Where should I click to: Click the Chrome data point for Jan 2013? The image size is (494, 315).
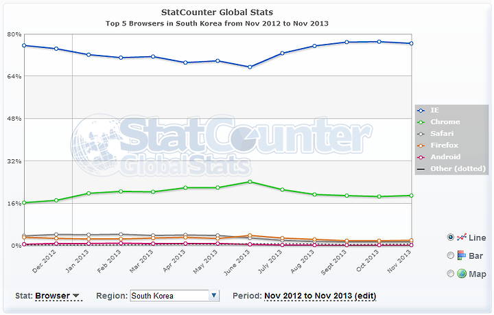pos(89,194)
